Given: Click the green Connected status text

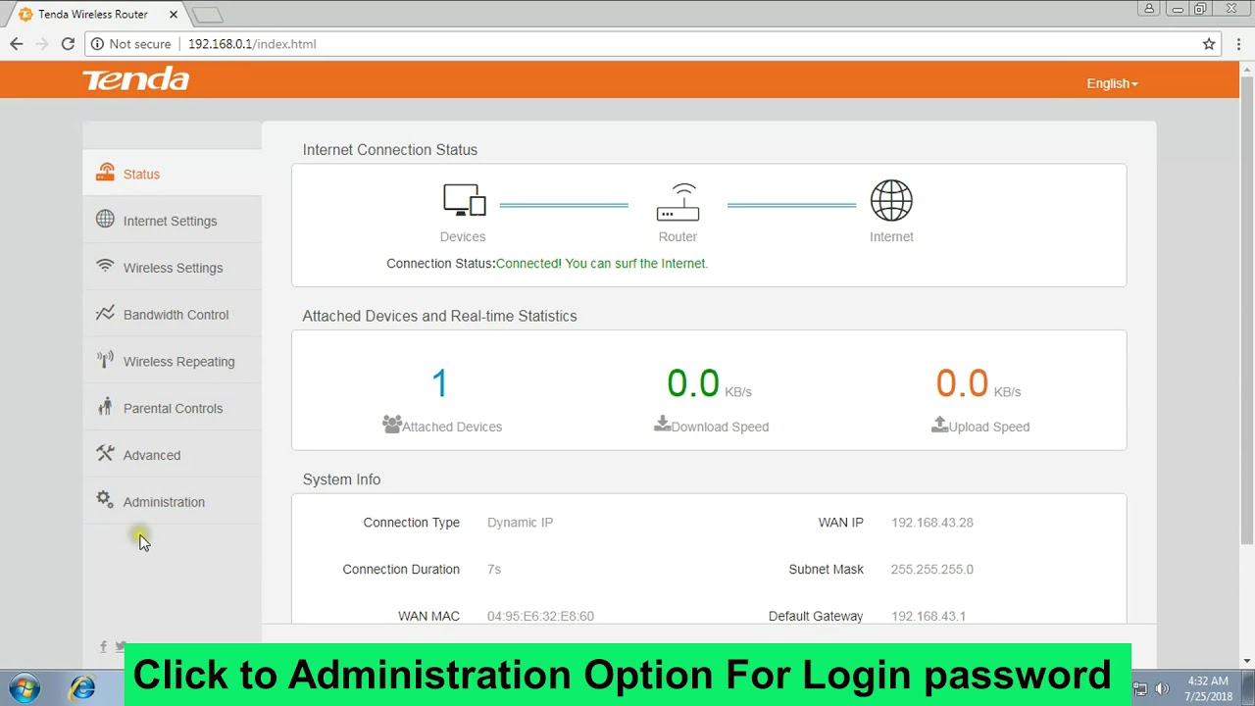Looking at the screenshot, I should pyautogui.click(x=602, y=263).
